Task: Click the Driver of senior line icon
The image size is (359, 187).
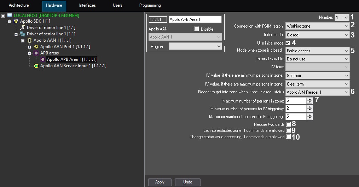Action: pos(22,34)
